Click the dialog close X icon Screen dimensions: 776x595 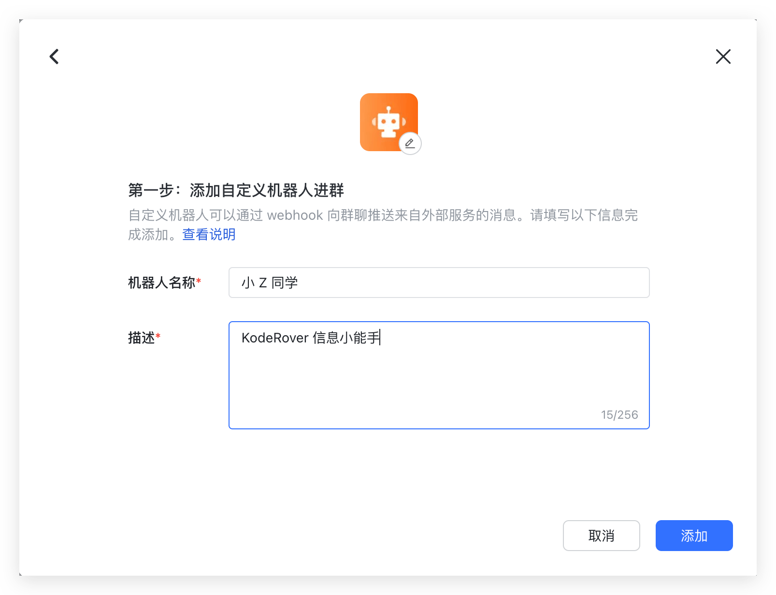(723, 57)
